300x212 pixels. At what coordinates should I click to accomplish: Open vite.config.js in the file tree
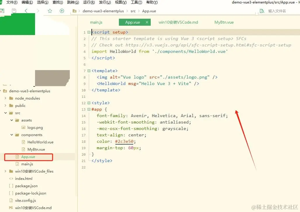[x=25, y=201]
